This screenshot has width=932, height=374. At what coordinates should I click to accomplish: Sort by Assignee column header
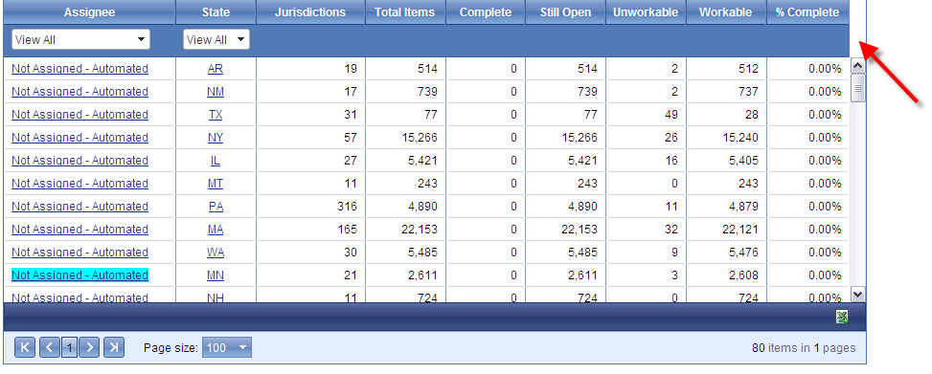[89, 11]
